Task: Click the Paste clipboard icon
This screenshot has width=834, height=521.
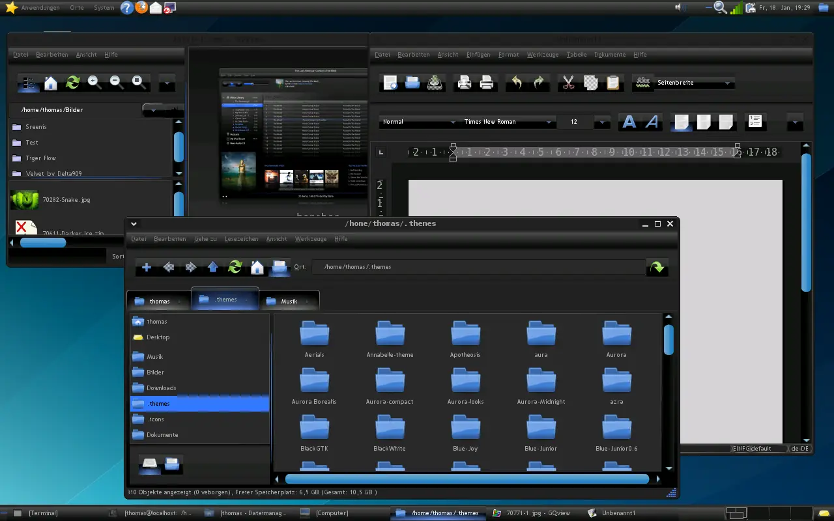Action: (613, 83)
